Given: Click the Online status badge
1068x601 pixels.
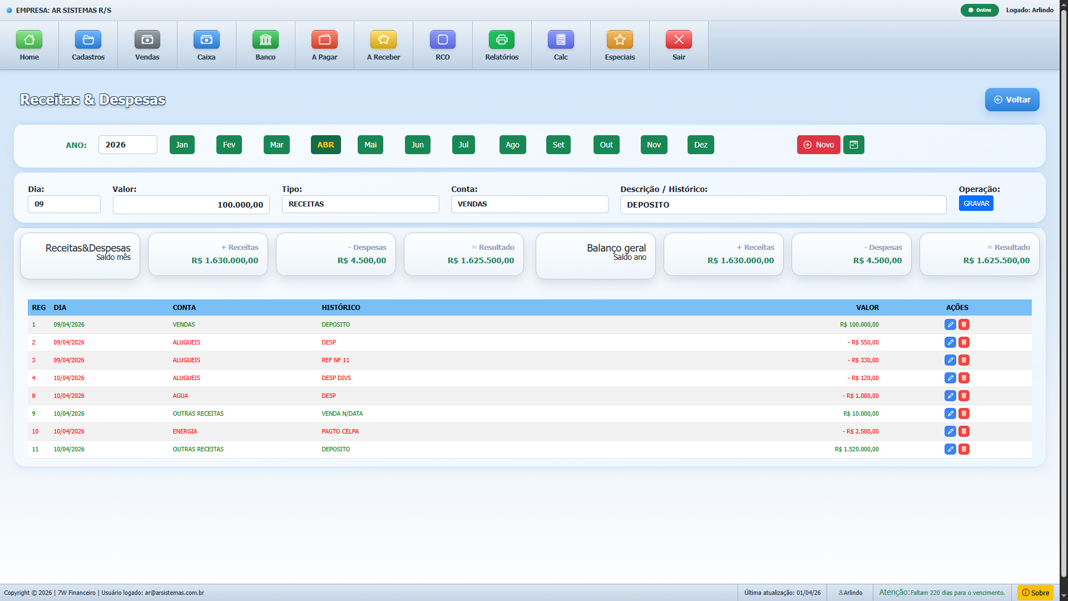Looking at the screenshot, I should point(980,10).
